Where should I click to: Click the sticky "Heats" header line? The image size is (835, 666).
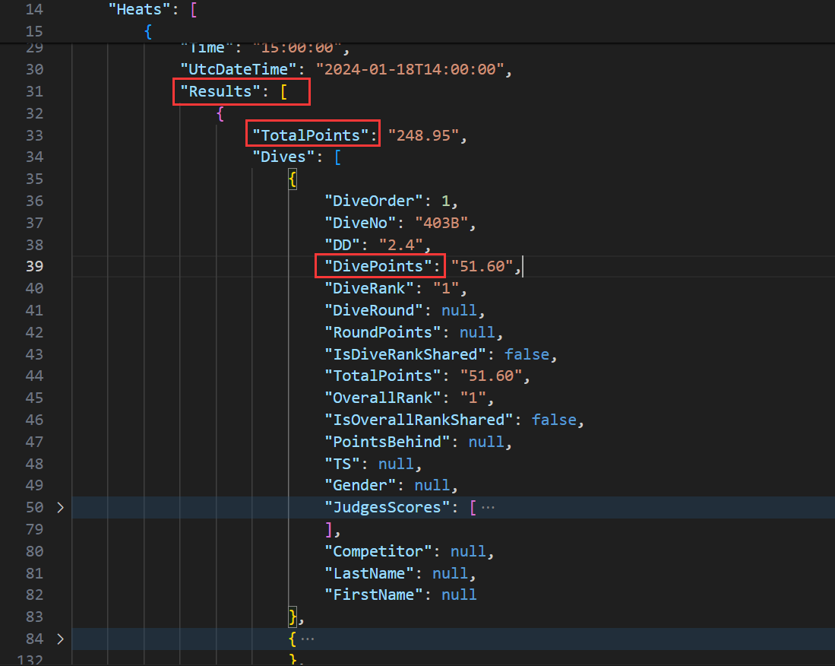pos(418,10)
